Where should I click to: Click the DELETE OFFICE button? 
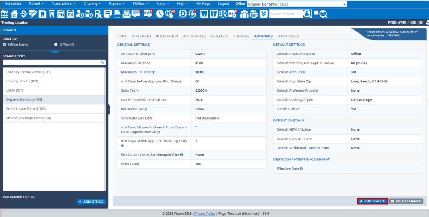pos(406,201)
